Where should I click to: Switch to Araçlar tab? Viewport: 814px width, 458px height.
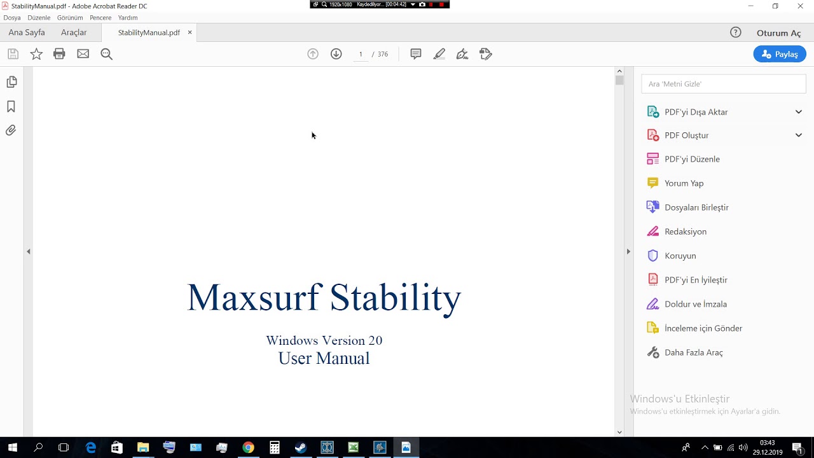74,32
